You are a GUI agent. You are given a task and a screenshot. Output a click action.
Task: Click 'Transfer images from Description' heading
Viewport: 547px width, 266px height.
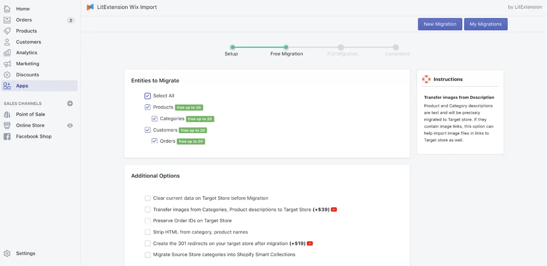coord(459,97)
